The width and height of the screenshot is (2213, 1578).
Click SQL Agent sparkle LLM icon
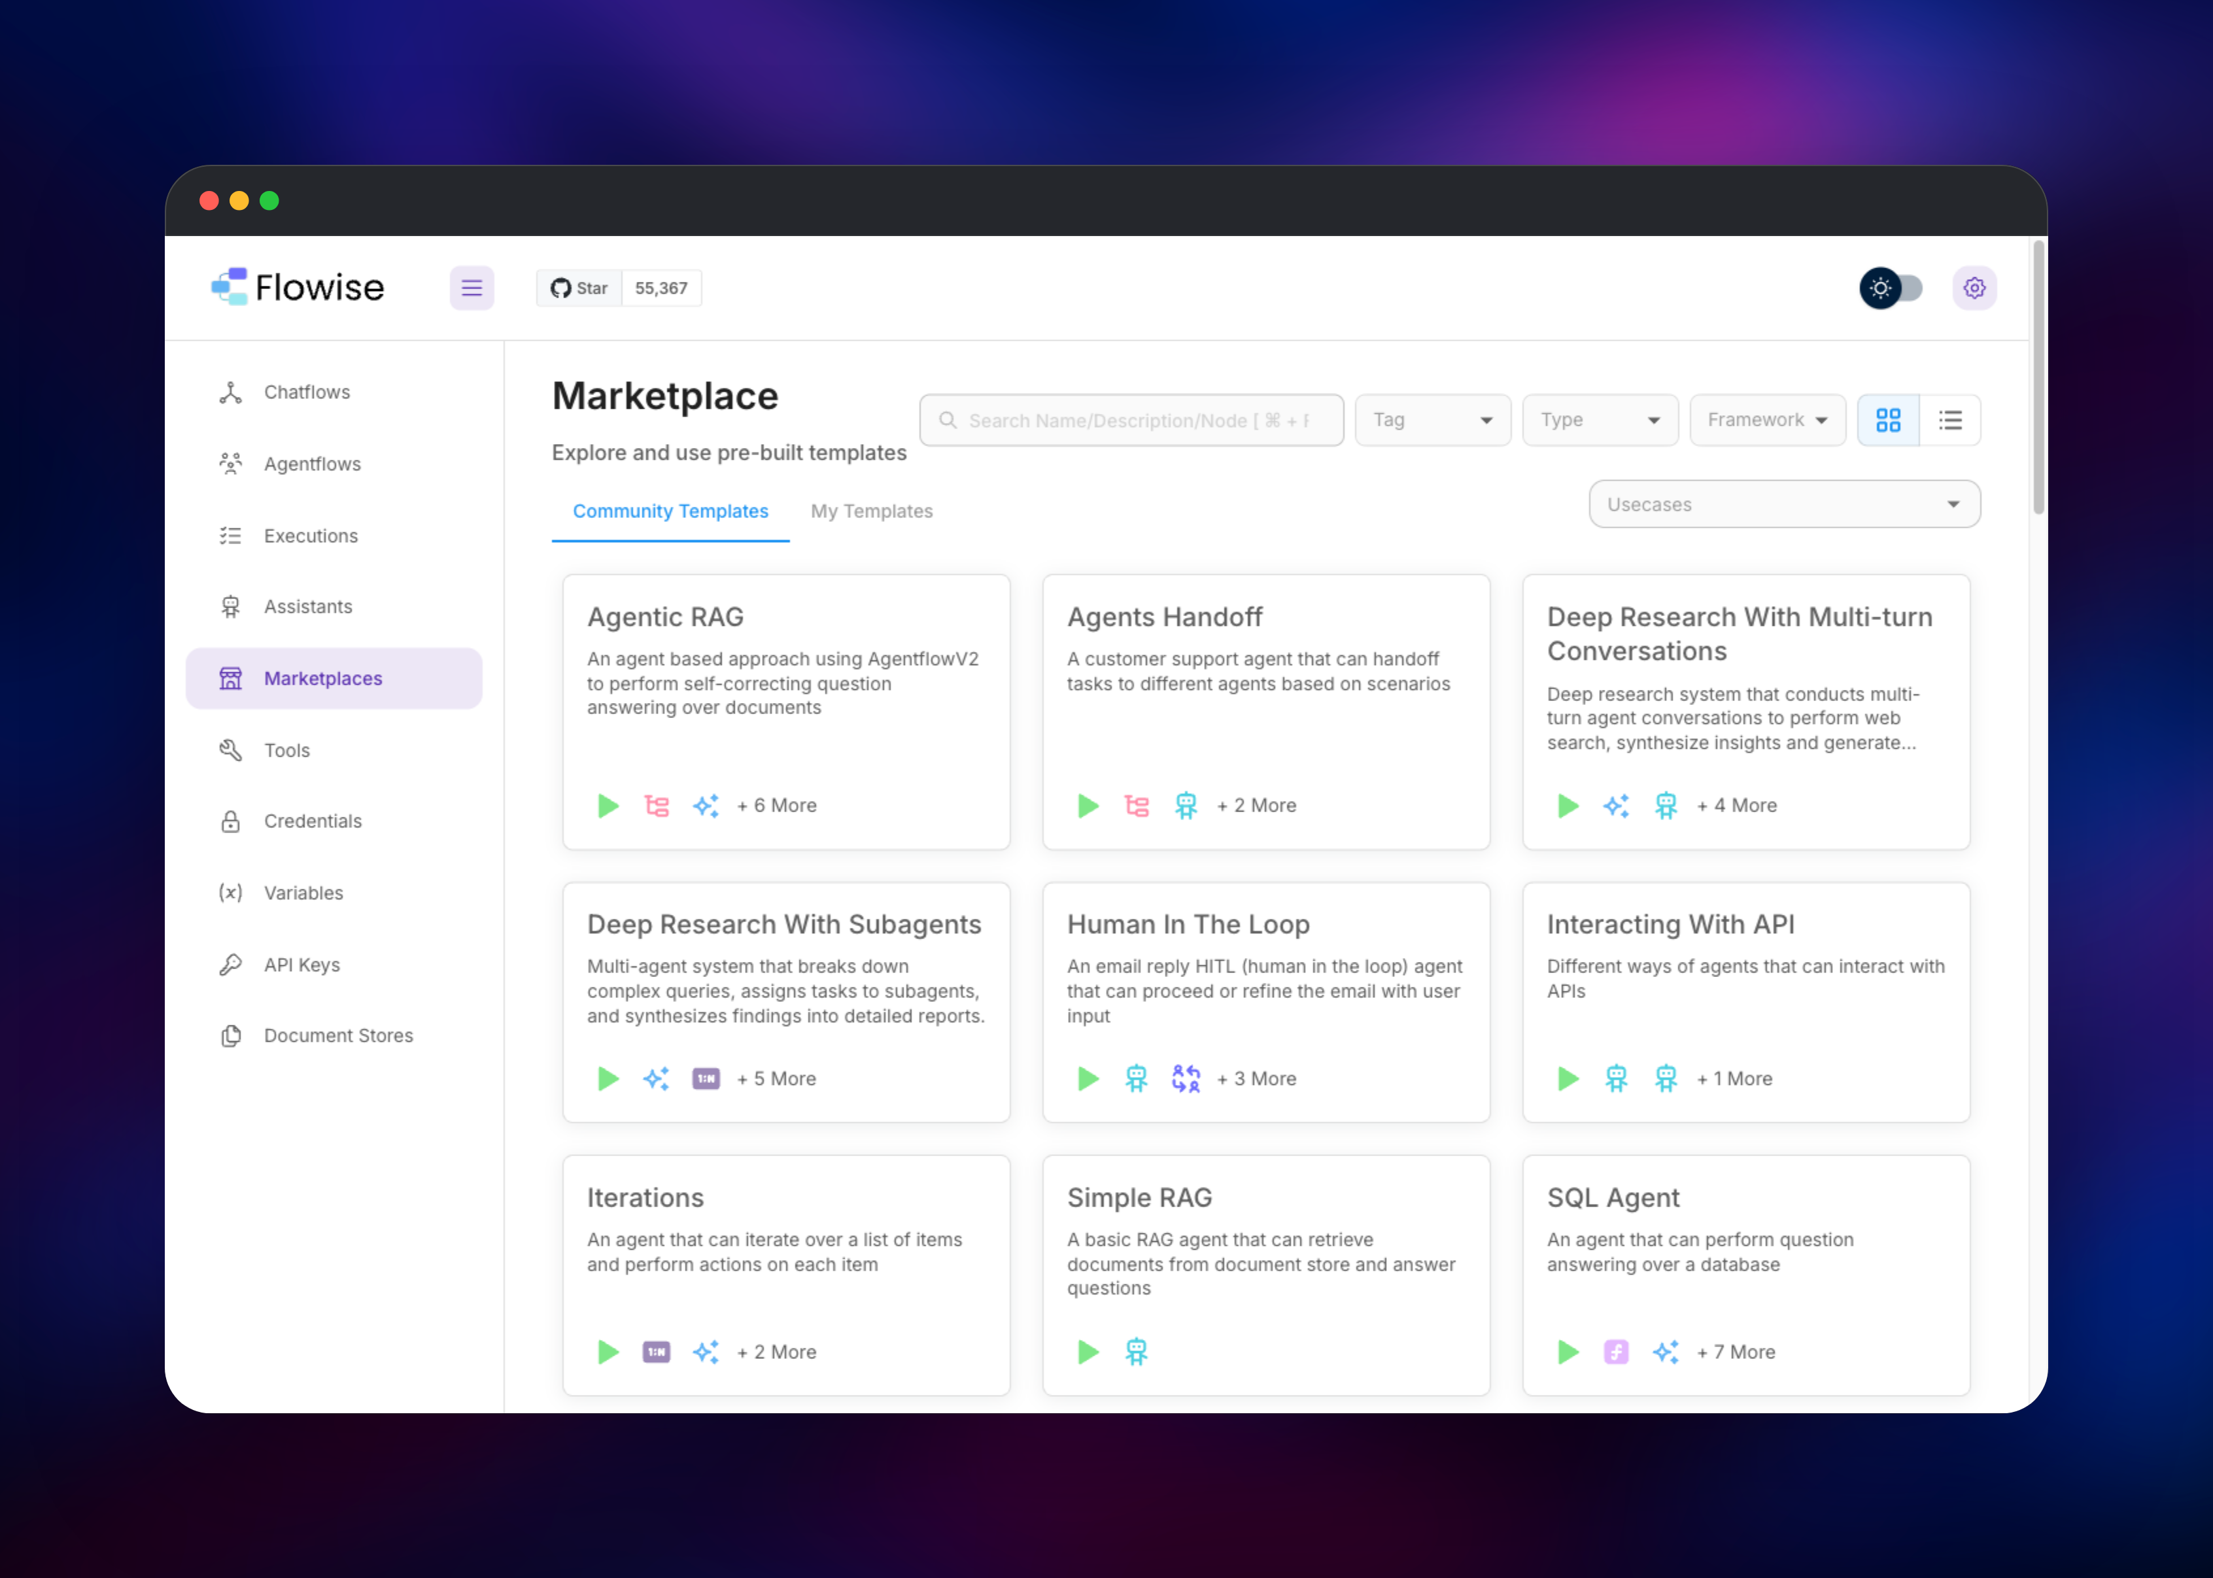pyautogui.click(x=1666, y=1352)
